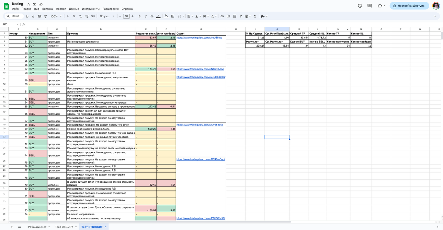
Task: Open the user account avatar
Action: point(436,5)
